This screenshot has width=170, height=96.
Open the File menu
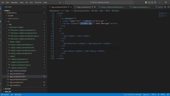point(2,2)
